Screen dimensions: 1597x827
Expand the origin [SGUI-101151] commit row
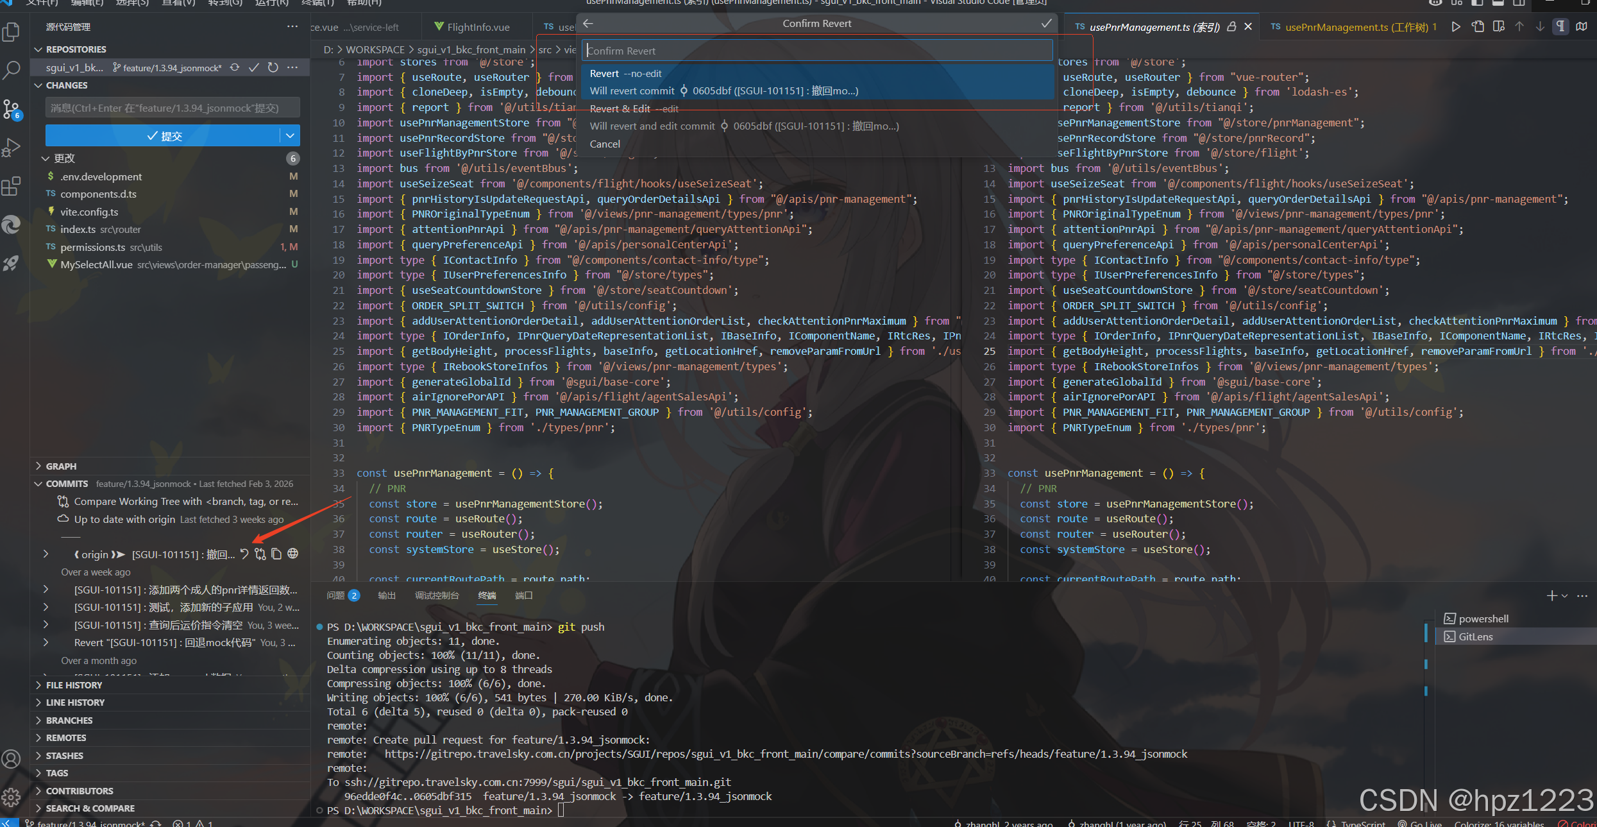click(x=46, y=554)
